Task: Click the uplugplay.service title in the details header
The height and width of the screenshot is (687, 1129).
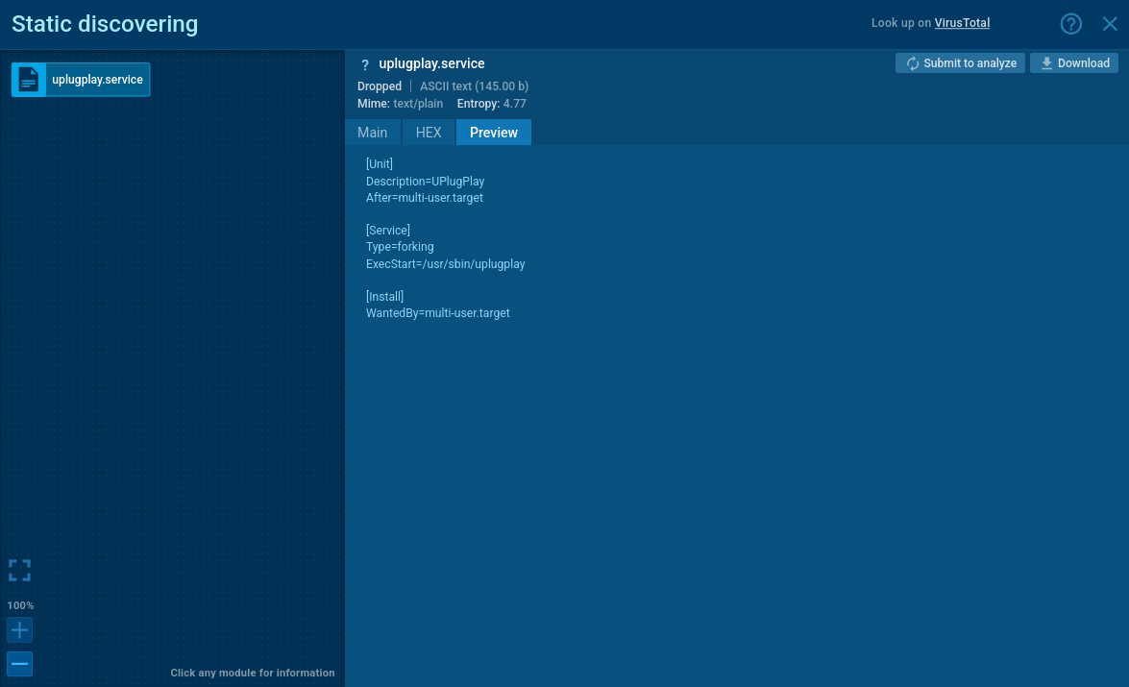Action: (431, 63)
